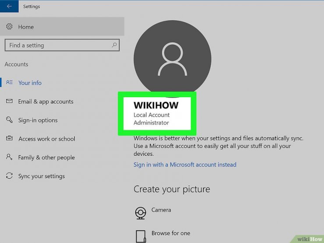The height and width of the screenshot is (243, 324).
Task: Click the Family person-plus icon
Action: click(x=9, y=157)
